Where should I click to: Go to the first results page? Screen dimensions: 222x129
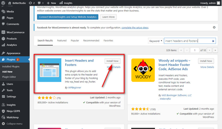181,50
